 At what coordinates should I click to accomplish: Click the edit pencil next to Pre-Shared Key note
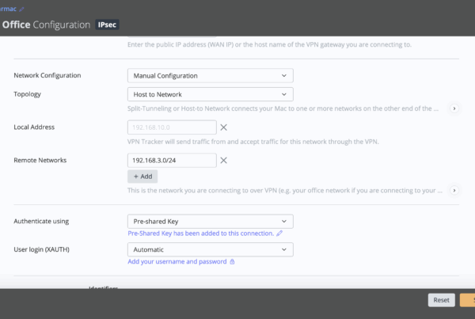pos(279,234)
